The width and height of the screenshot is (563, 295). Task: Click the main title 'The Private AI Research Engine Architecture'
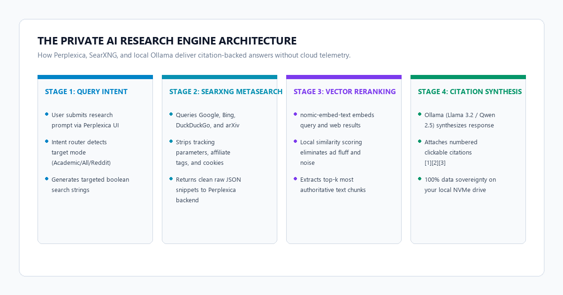167,41
